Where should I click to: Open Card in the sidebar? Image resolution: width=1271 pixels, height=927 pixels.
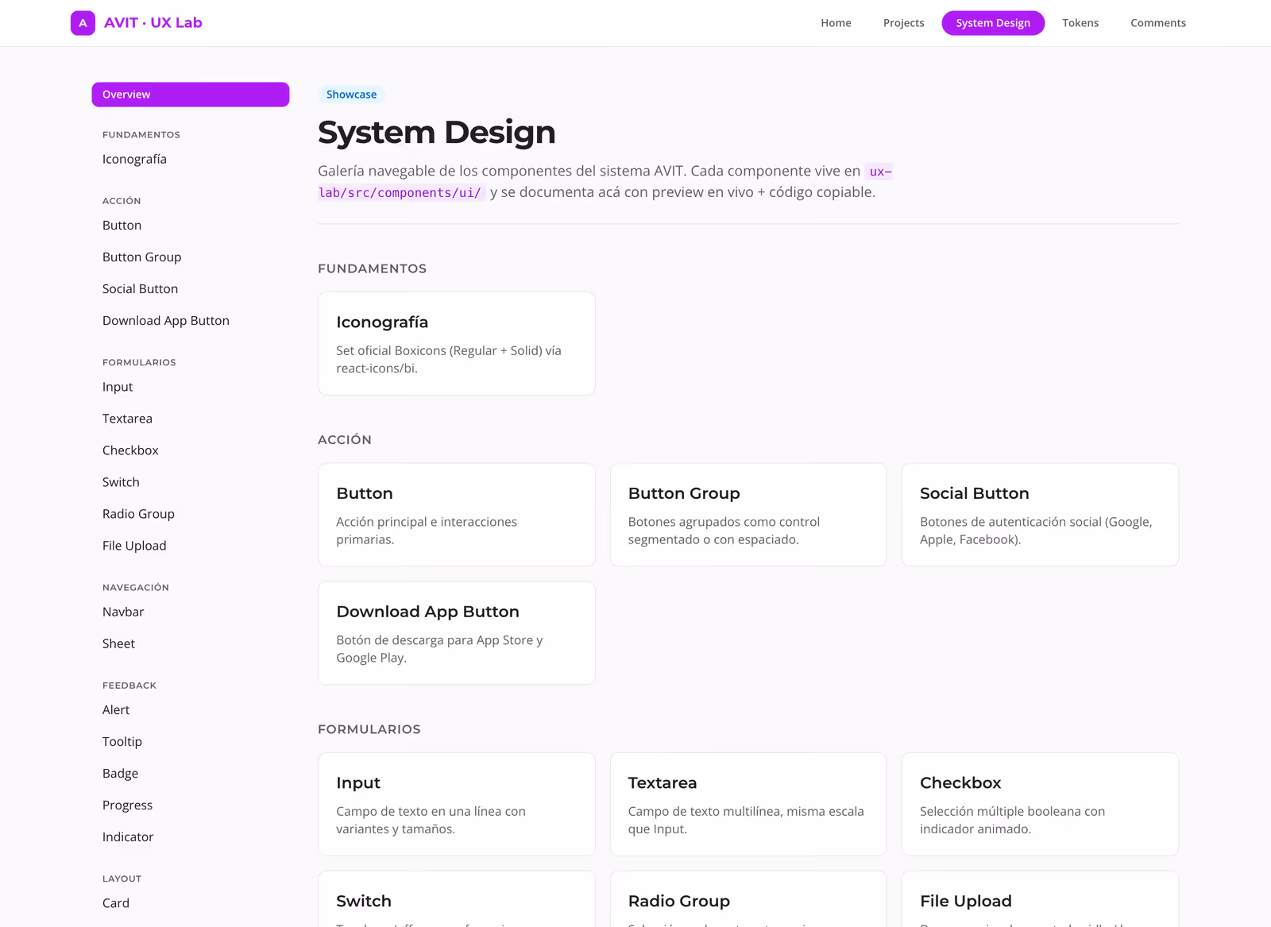click(x=191, y=903)
